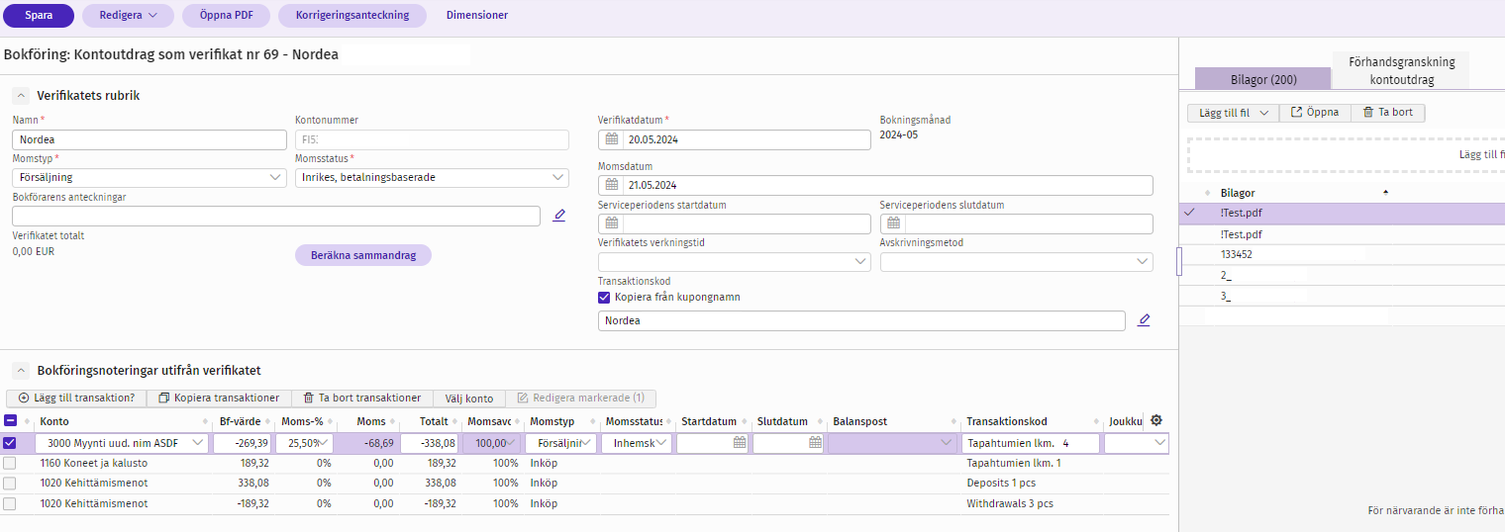Click the Bf-värde -269,39 cell

[242, 443]
